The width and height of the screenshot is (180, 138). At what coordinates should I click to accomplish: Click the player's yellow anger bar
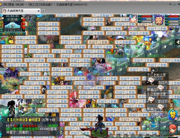click(172, 21)
